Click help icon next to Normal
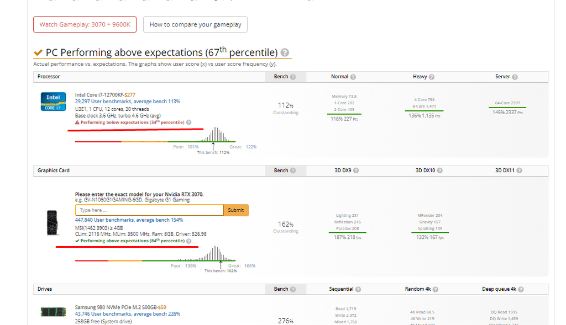The width and height of the screenshot is (566, 325). click(x=353, y=77)
